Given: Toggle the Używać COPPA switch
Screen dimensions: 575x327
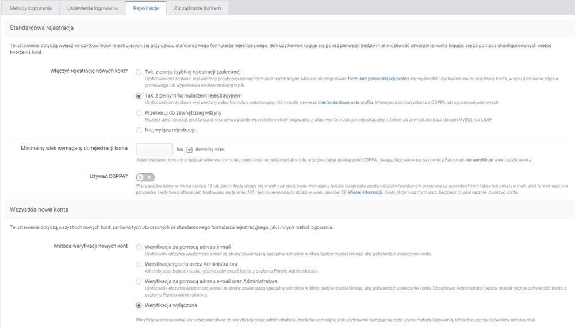Looking at the screenshot, I should [x=145, y=177].
